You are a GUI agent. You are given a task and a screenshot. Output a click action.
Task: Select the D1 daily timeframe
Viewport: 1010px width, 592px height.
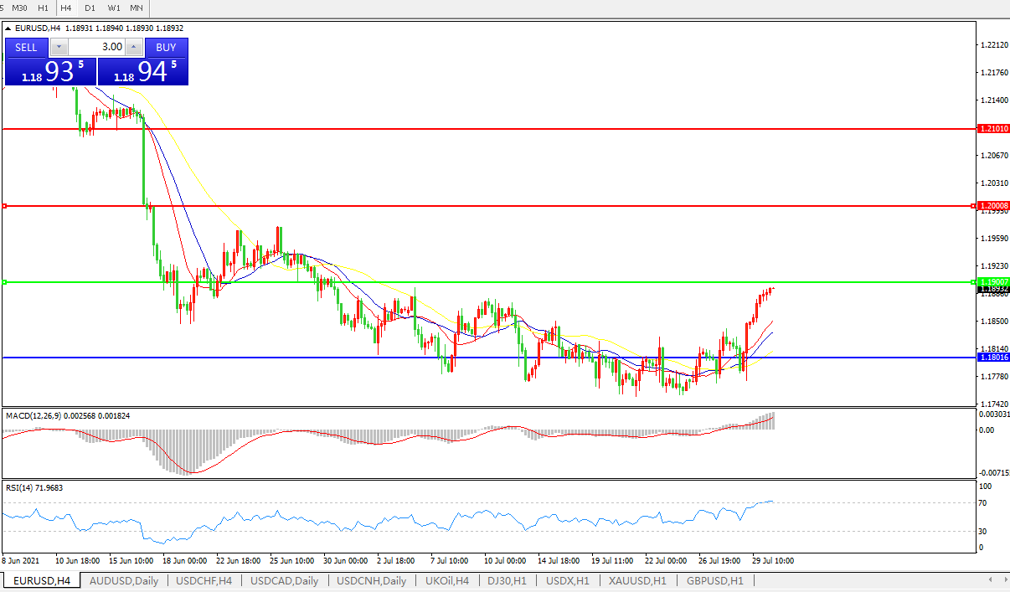click(x=90, y=8)
